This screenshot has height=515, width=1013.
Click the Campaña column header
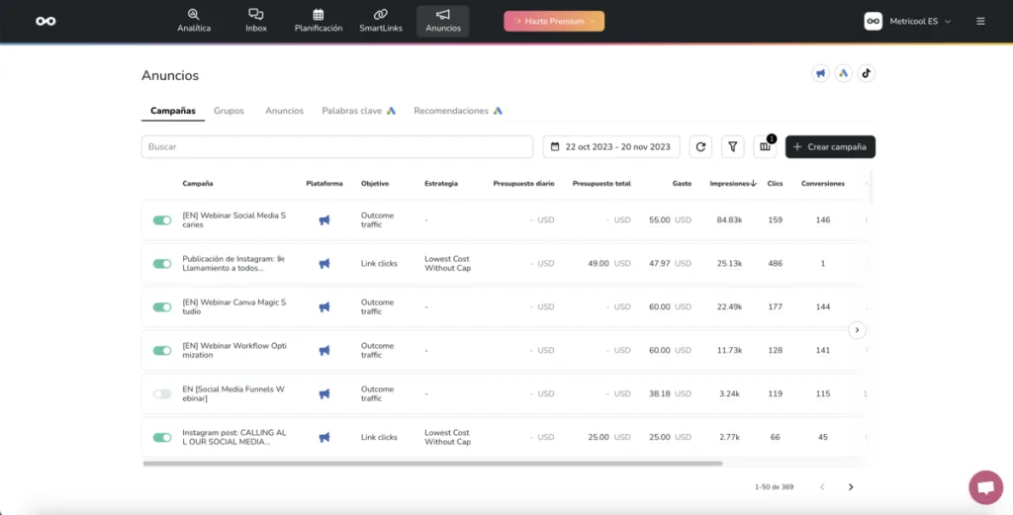point(198,184)
